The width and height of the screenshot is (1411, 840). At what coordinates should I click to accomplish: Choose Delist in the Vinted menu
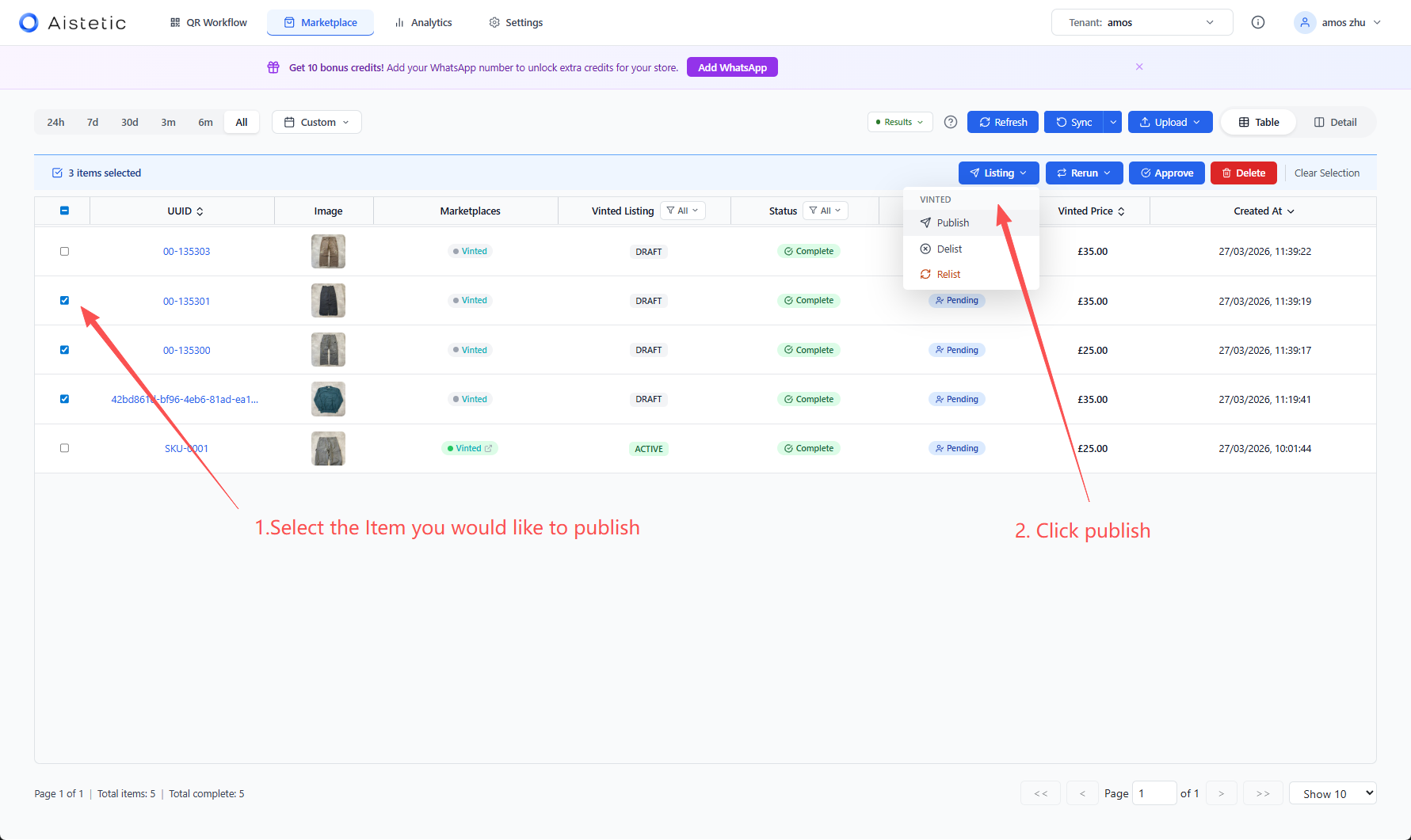(971, 249)
